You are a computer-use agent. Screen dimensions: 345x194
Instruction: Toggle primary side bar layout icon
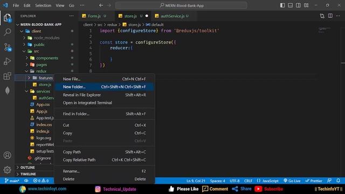click(282, 5)
